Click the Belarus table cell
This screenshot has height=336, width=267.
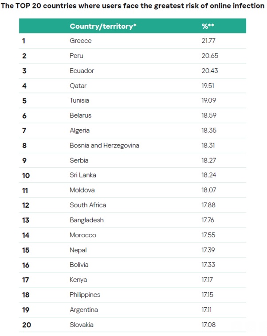80,115
